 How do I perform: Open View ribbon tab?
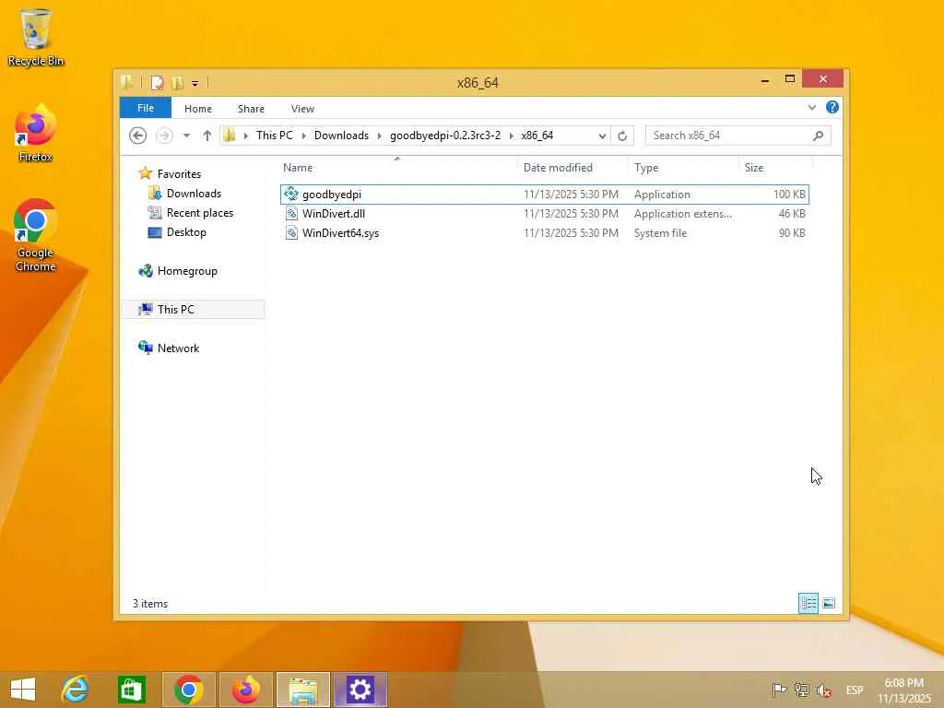point(302,109)
